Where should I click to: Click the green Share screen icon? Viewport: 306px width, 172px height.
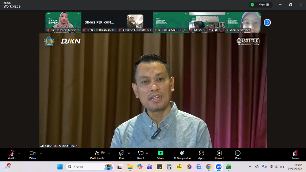pos(161,154)
